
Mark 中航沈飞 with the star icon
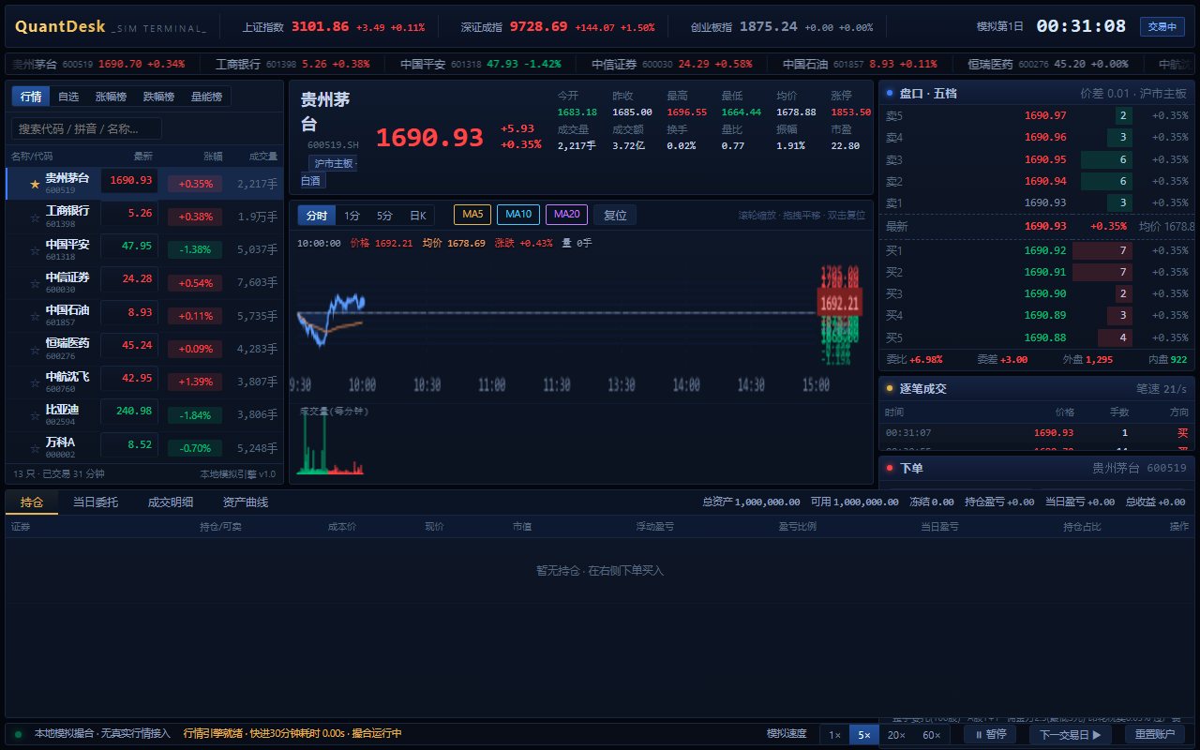click(x=35, y=382)
